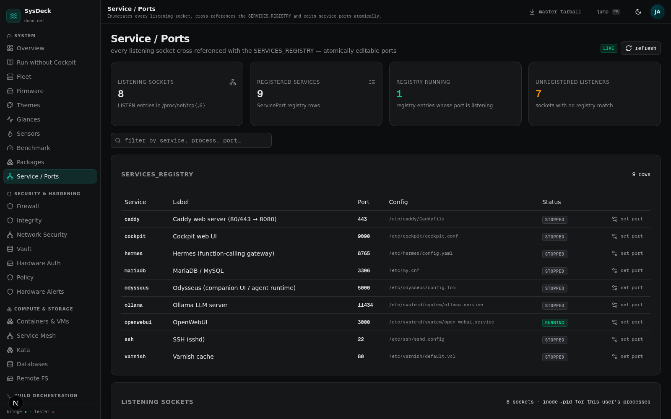Click the Registered Services checklist icon

[x=372, y=82]
